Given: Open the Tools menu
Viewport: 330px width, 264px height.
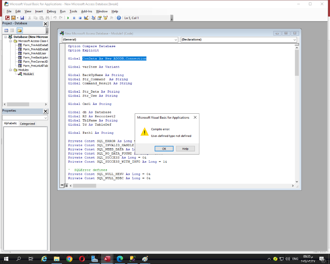Looking at the screenshot, I should 73,11.
